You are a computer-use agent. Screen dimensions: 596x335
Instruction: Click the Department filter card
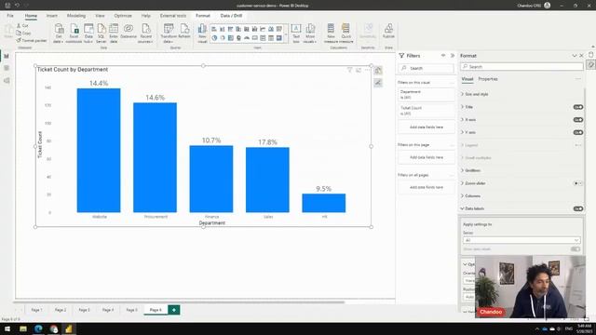426,95
